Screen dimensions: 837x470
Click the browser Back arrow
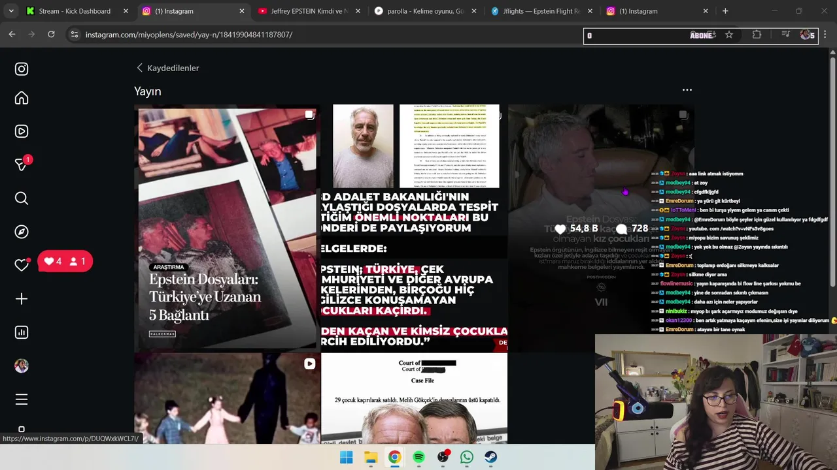(12, 35)
